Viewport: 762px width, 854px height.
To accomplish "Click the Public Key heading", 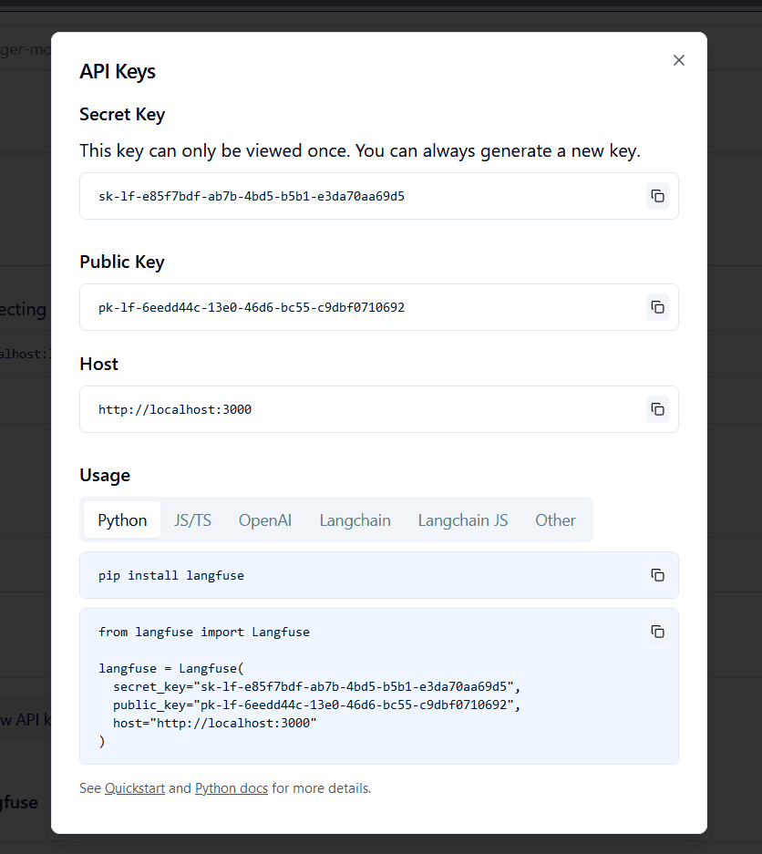I will [x=122, y=262].
